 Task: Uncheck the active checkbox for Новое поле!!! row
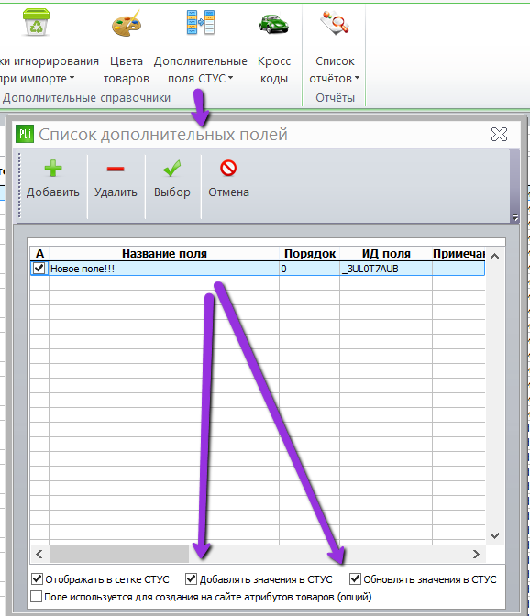pos(39,269)
